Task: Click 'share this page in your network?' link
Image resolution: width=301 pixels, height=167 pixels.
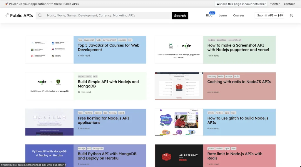Action: [241, 4]
